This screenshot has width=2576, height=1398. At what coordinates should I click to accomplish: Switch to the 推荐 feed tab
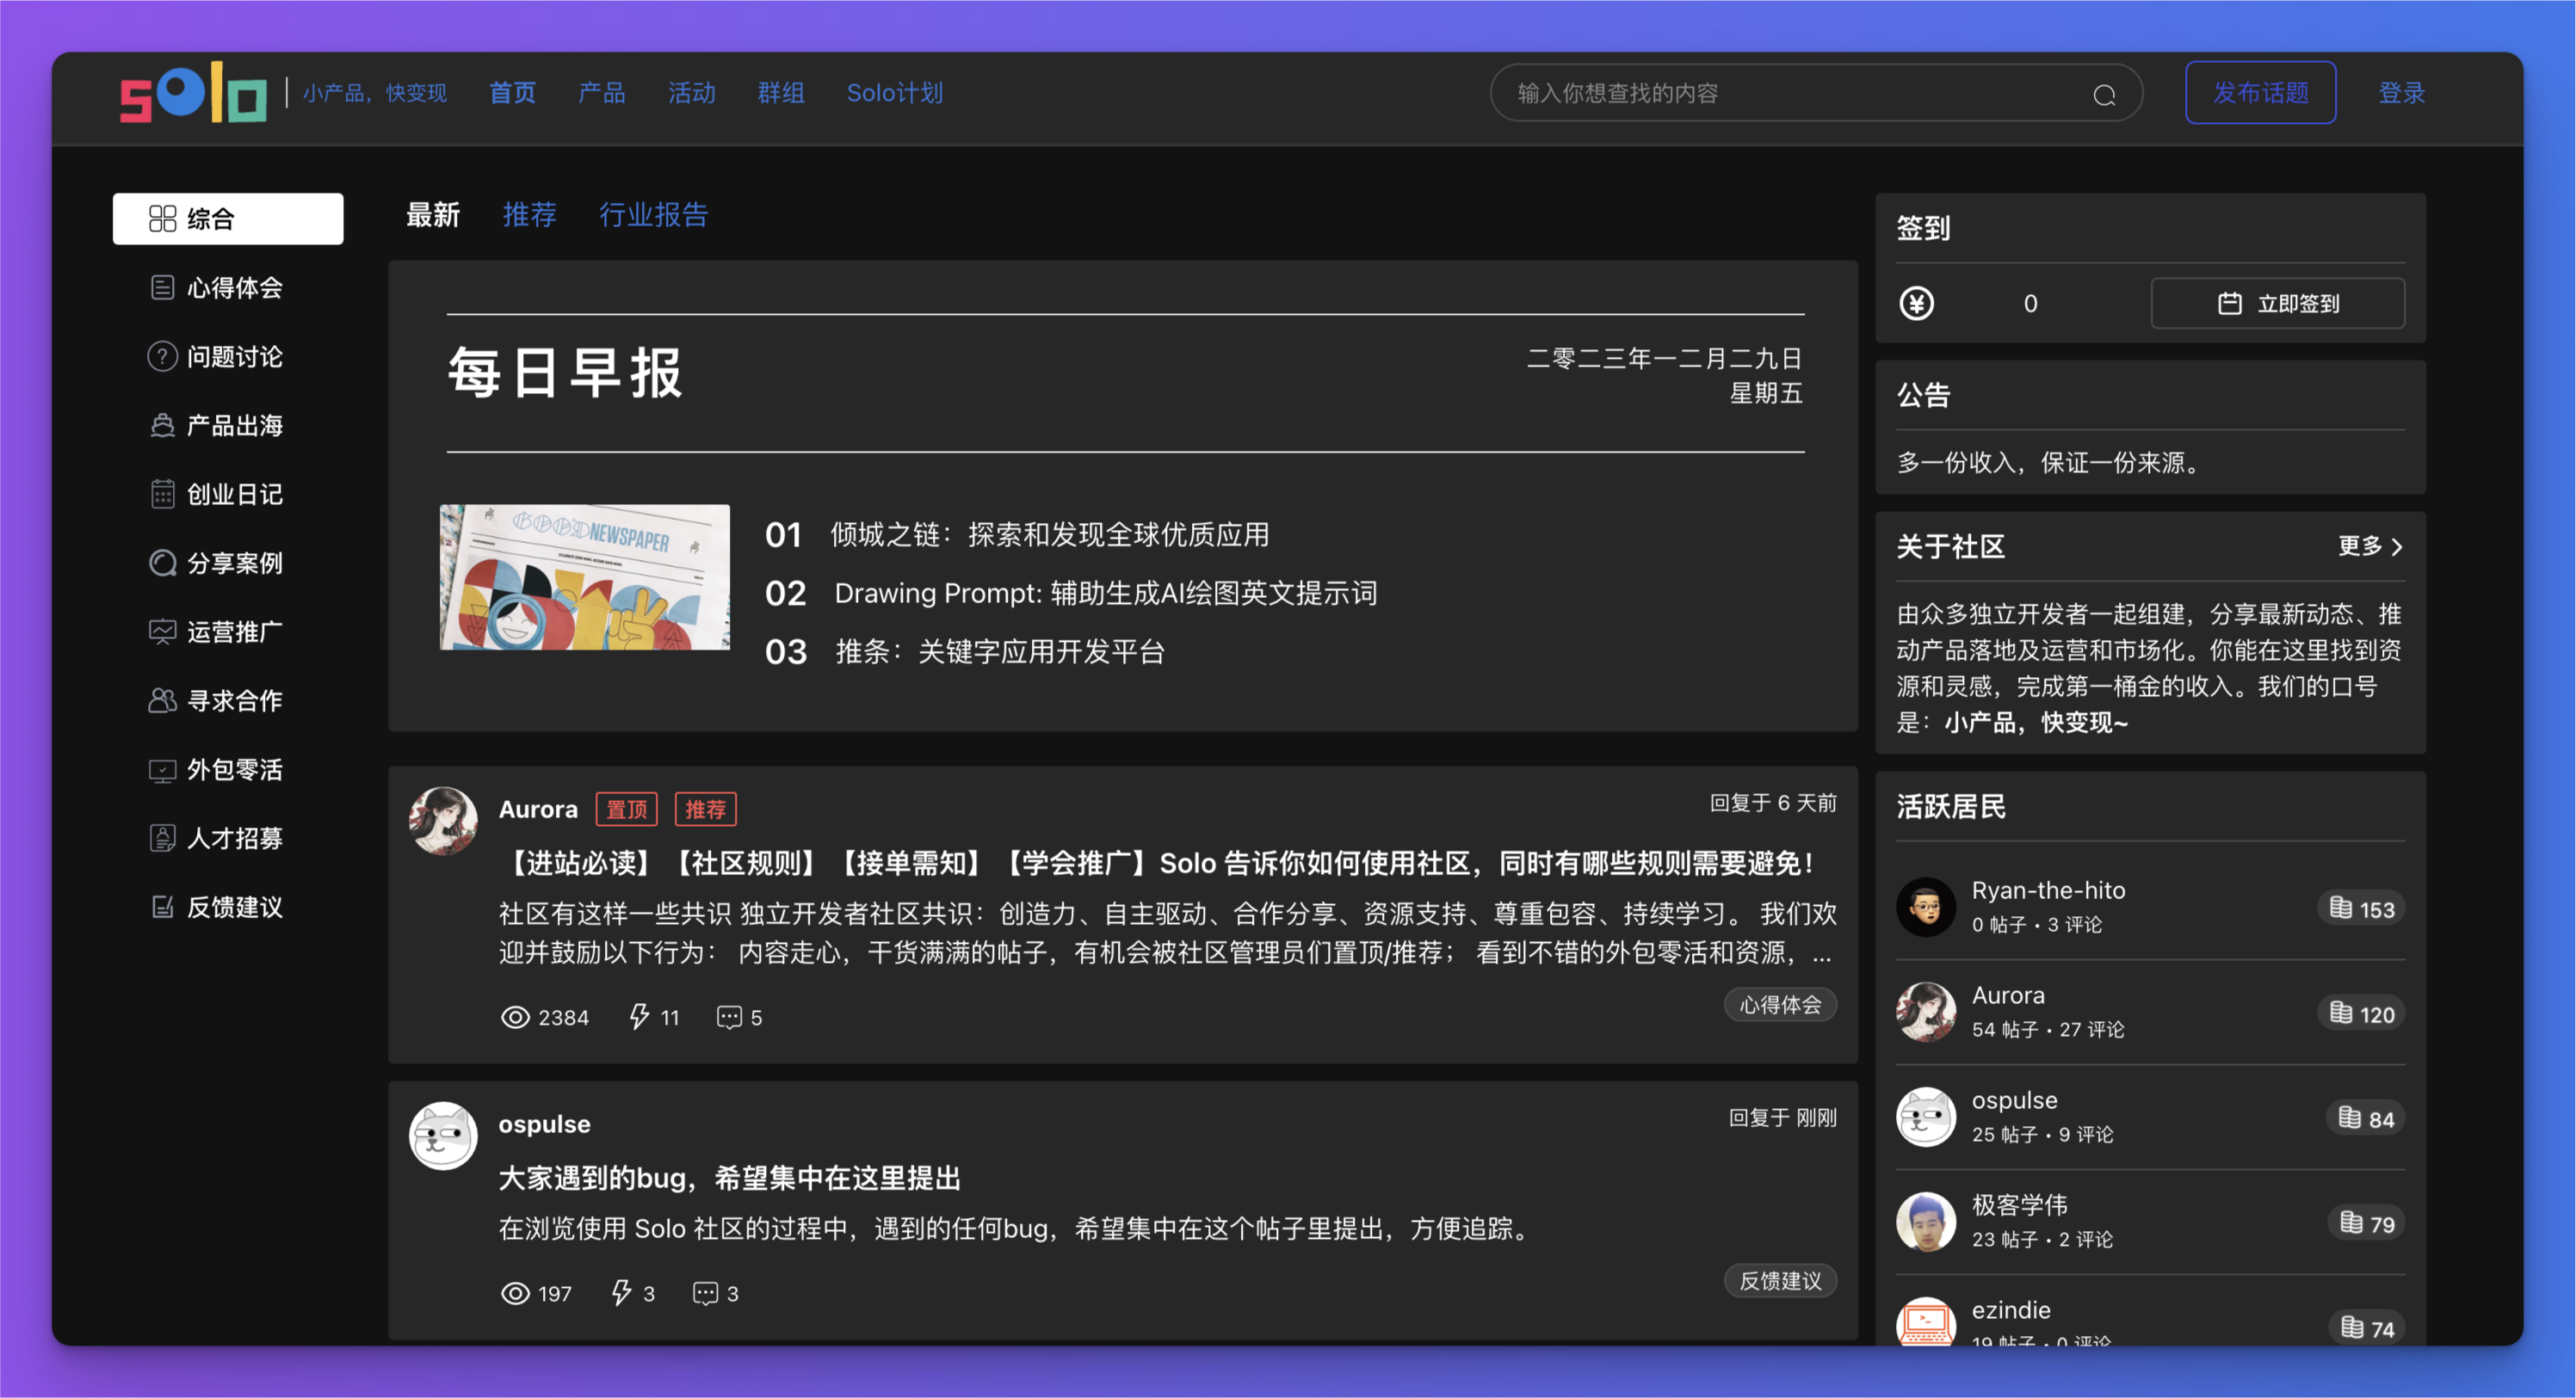pos(529,214)
